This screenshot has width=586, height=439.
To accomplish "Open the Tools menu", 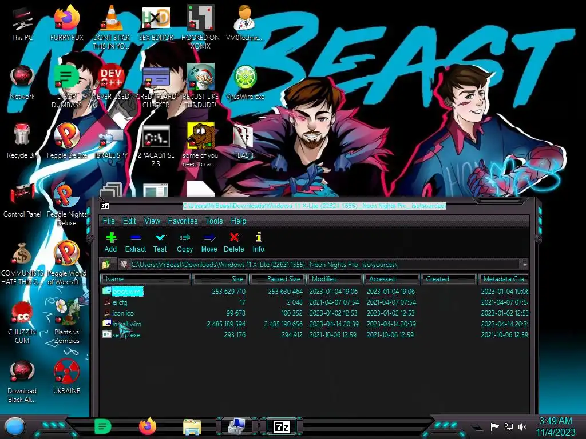I will tap(214, 221).
